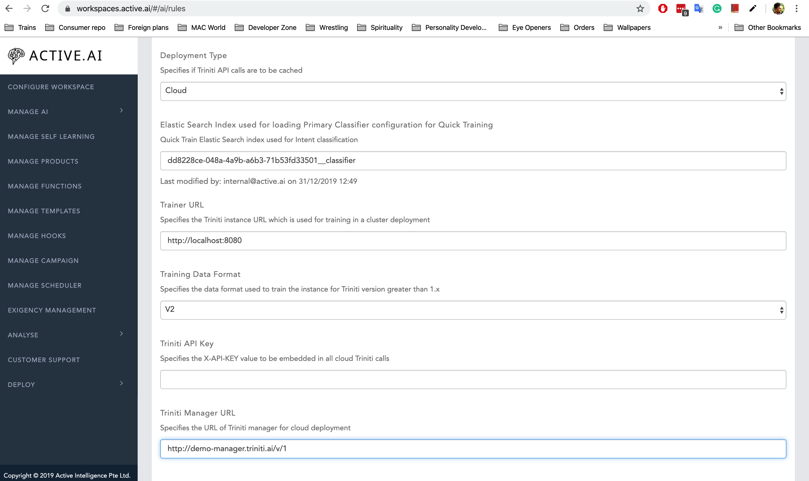
Task: Click MANAGE FUNCTIONS sidebar link
Action: 44,186
